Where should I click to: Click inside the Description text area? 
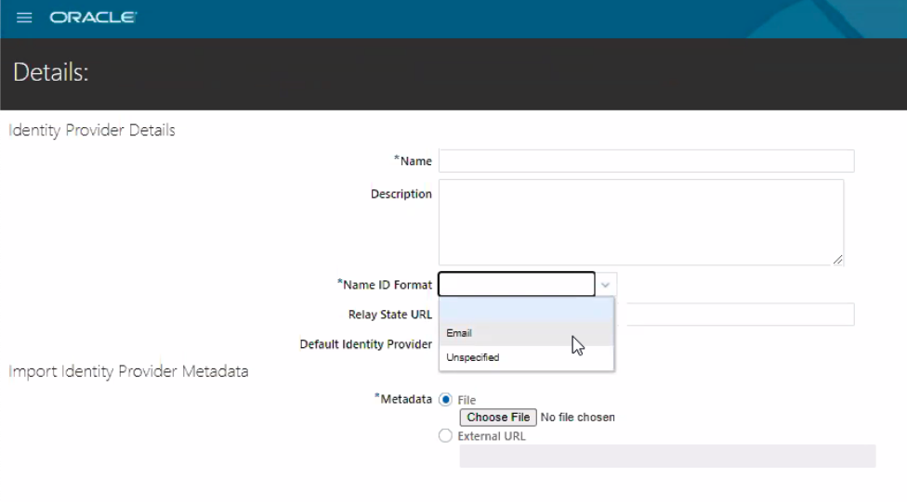click(x=640, y=222)
